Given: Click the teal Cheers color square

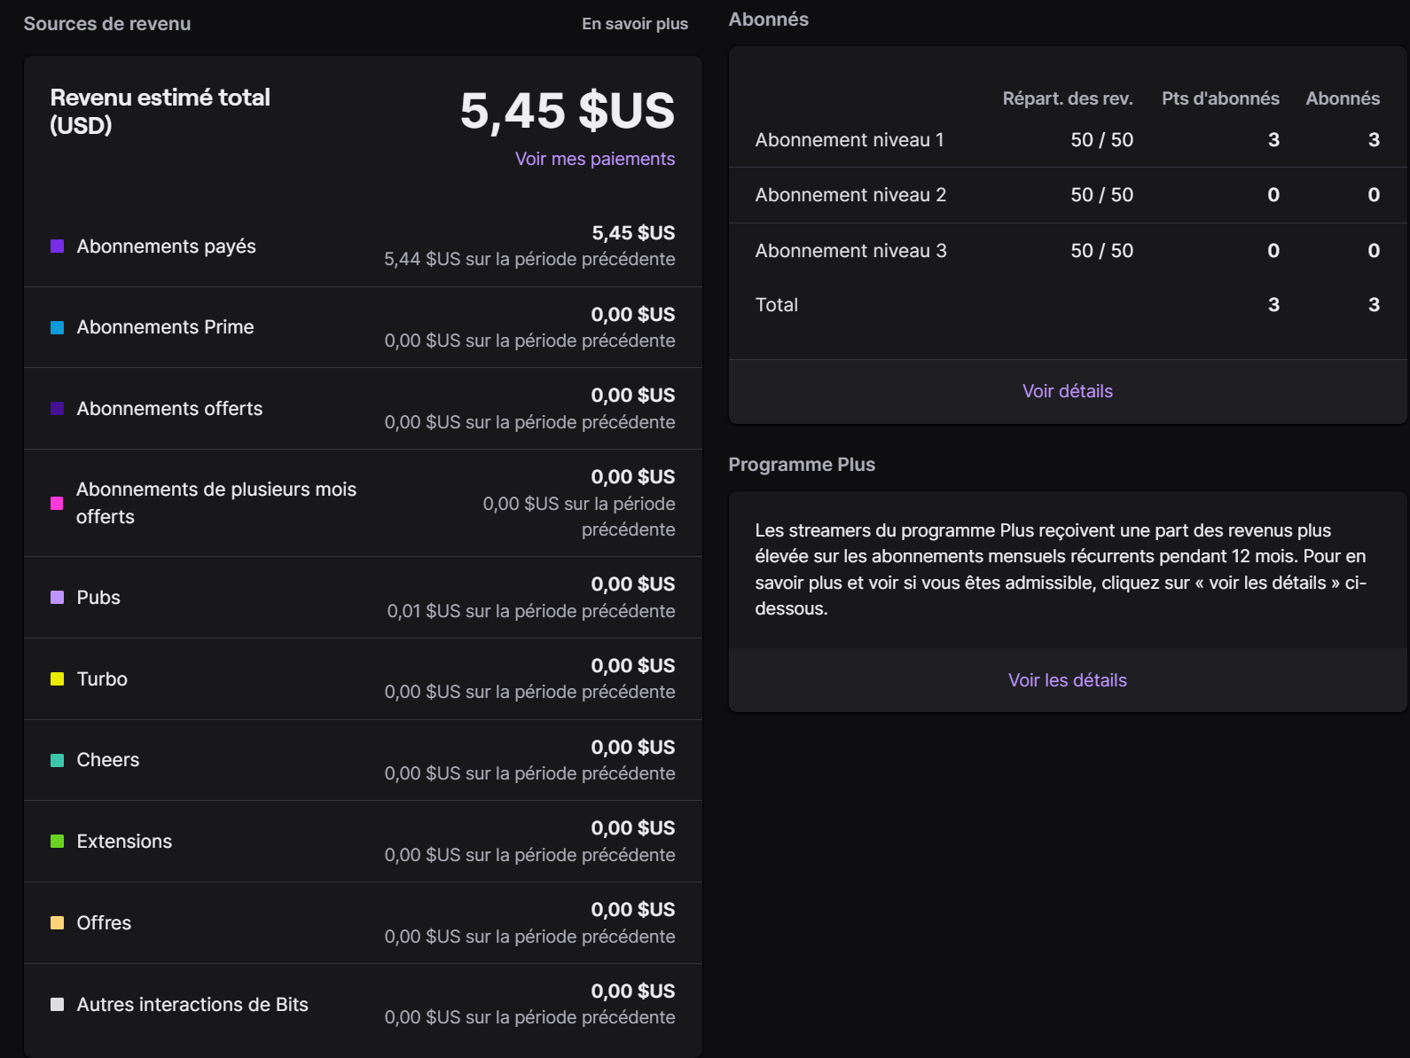Looking at the screenshot, I should coord(57,760).
